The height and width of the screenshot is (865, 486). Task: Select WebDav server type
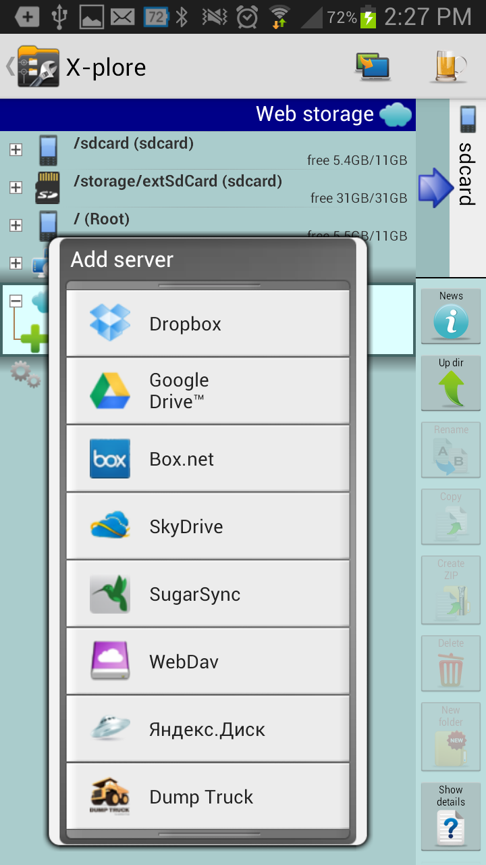click(208, 662)
